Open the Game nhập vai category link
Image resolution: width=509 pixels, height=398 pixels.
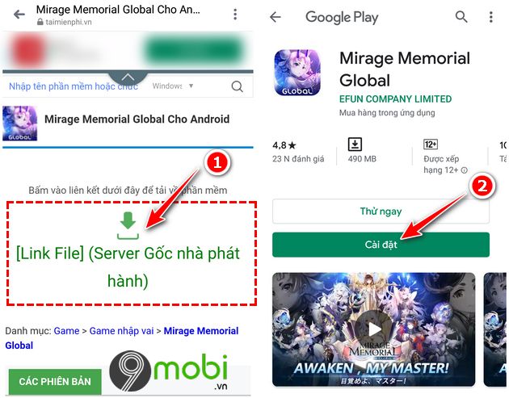click(121, 331)
